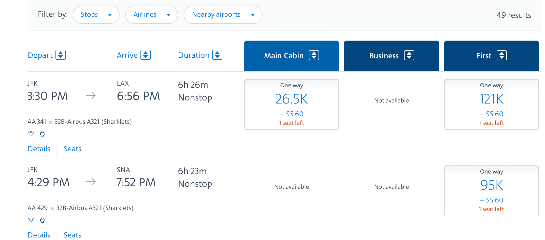Click the Wi-Fi icon for flight AA 429

[31, 220]
